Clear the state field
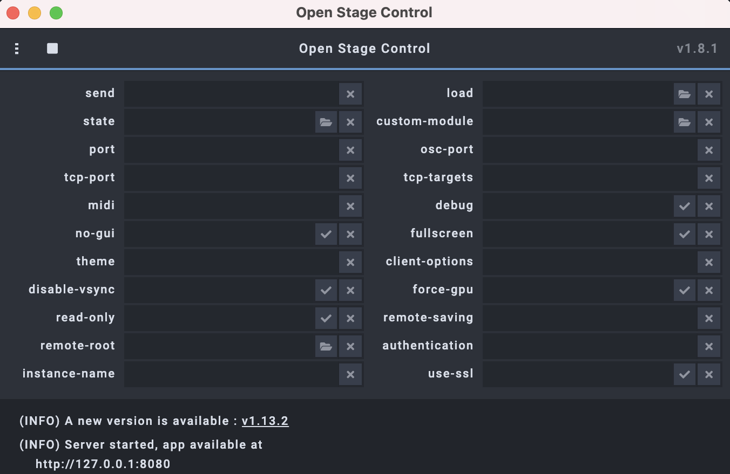 pyautogui.click(x=350, y=122)
